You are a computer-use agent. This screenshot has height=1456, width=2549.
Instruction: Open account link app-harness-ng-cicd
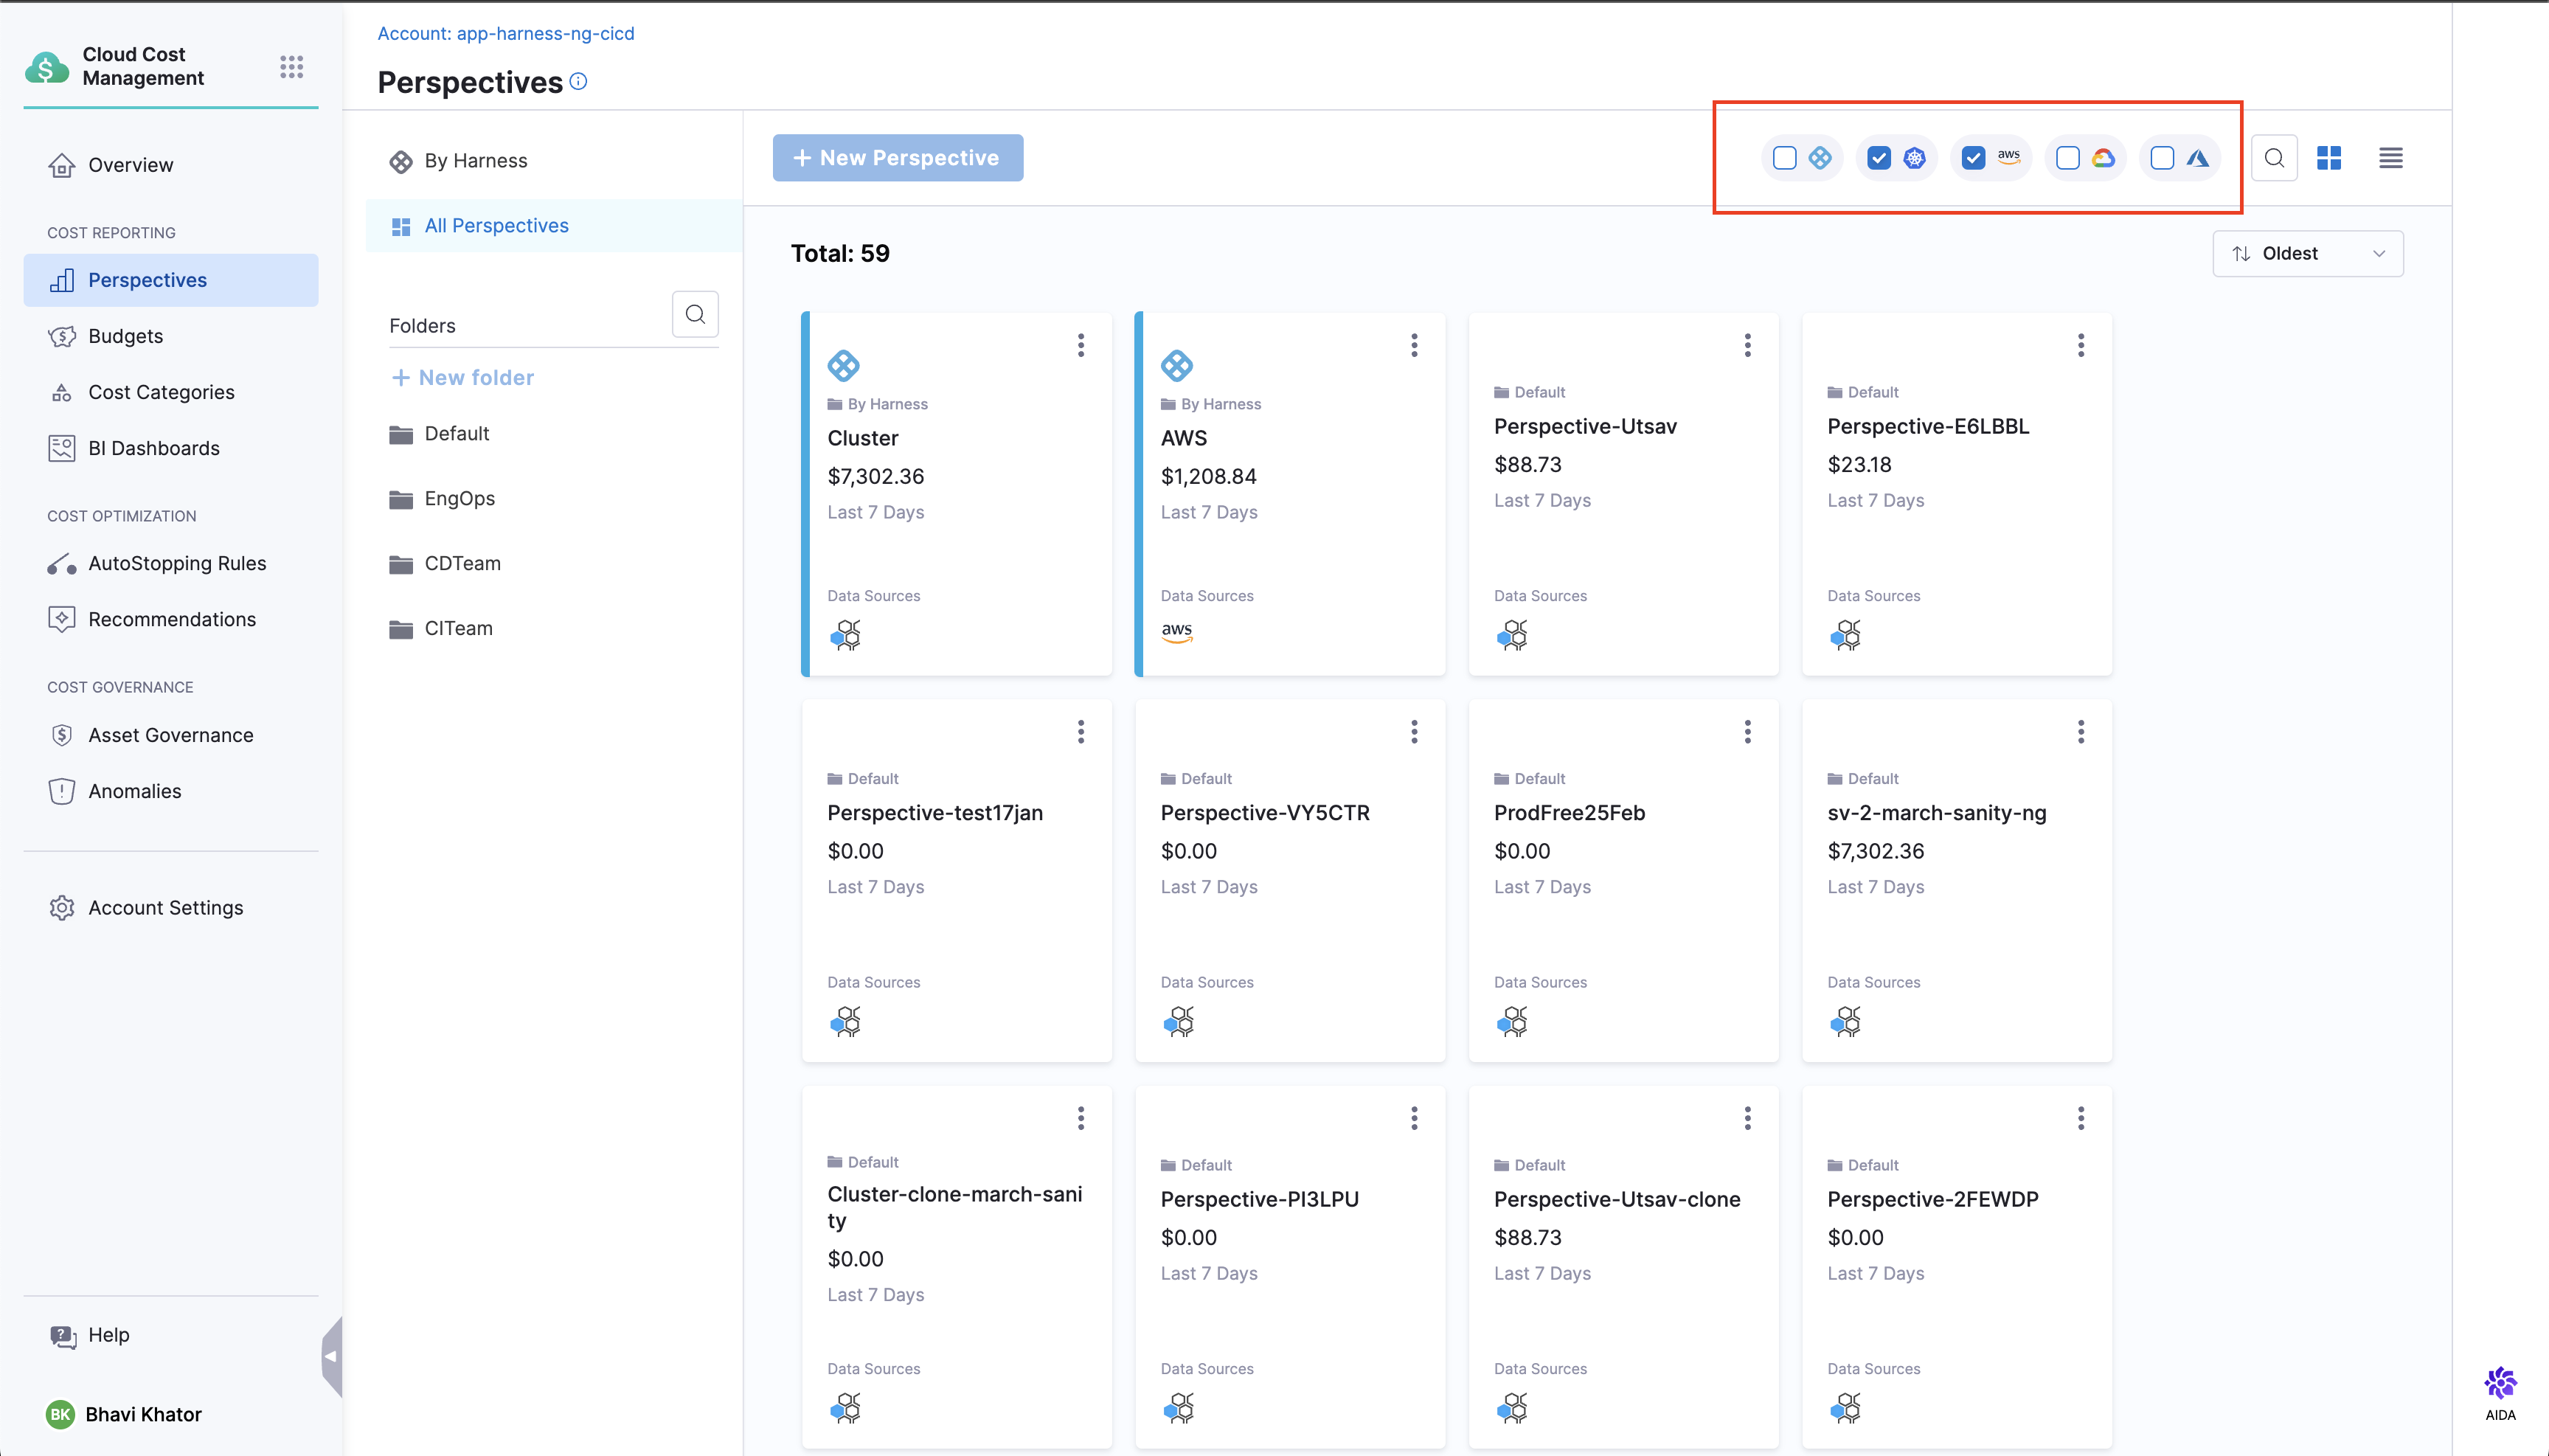[x=546, y=33]
